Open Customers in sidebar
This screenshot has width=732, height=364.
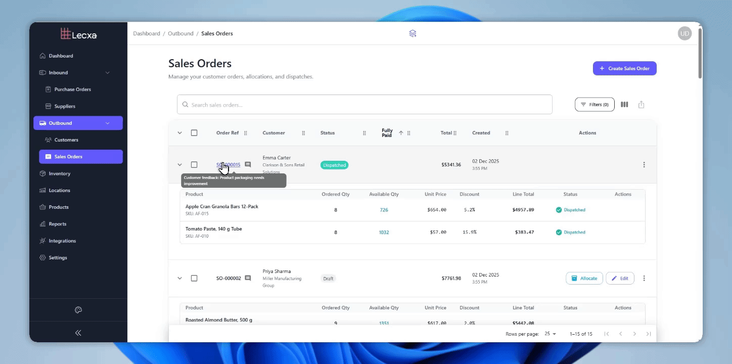80,140
